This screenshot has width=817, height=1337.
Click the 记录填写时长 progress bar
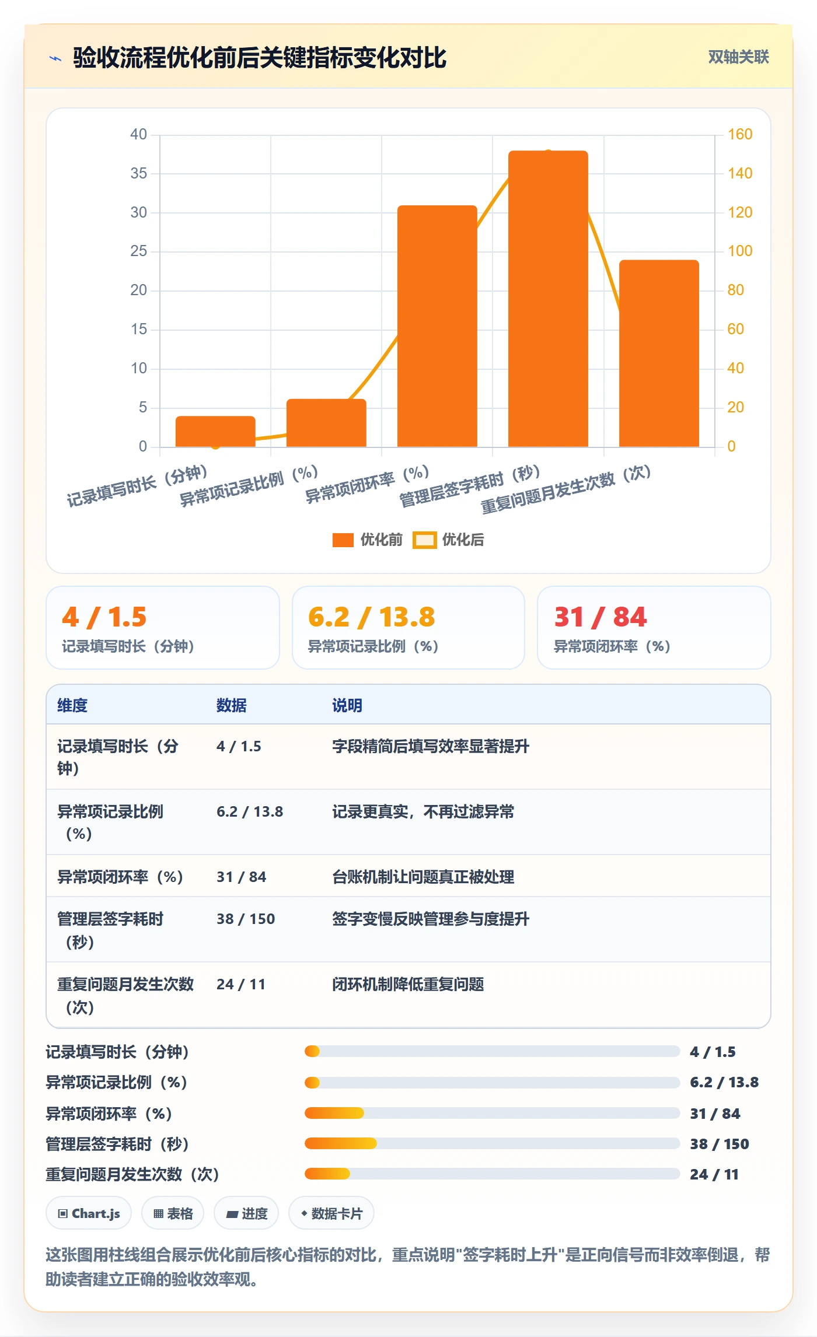492,1051
